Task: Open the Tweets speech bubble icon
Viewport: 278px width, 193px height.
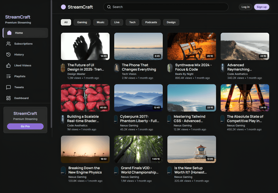Action: click(8, 87)
